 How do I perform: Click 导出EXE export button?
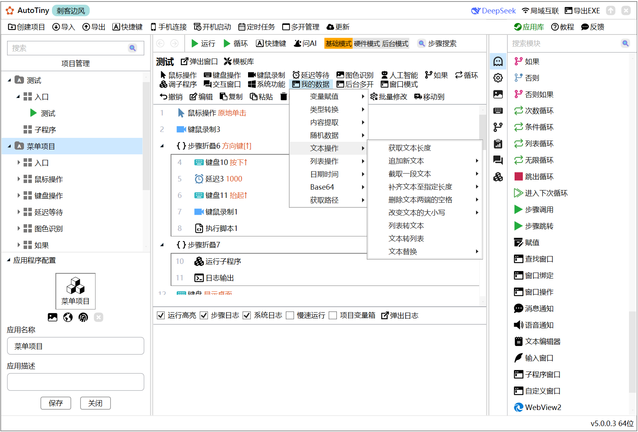coord(582,11)
